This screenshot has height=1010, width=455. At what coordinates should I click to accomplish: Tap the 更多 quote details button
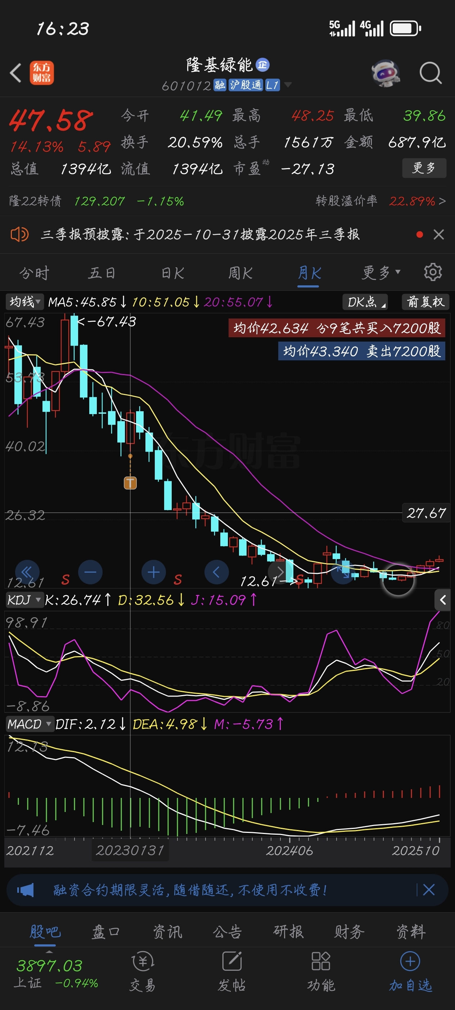(424, 168)
